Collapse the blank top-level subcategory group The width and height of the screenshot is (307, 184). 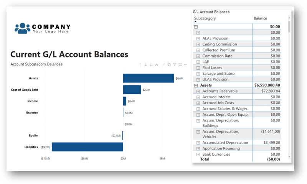click(196, 27)
